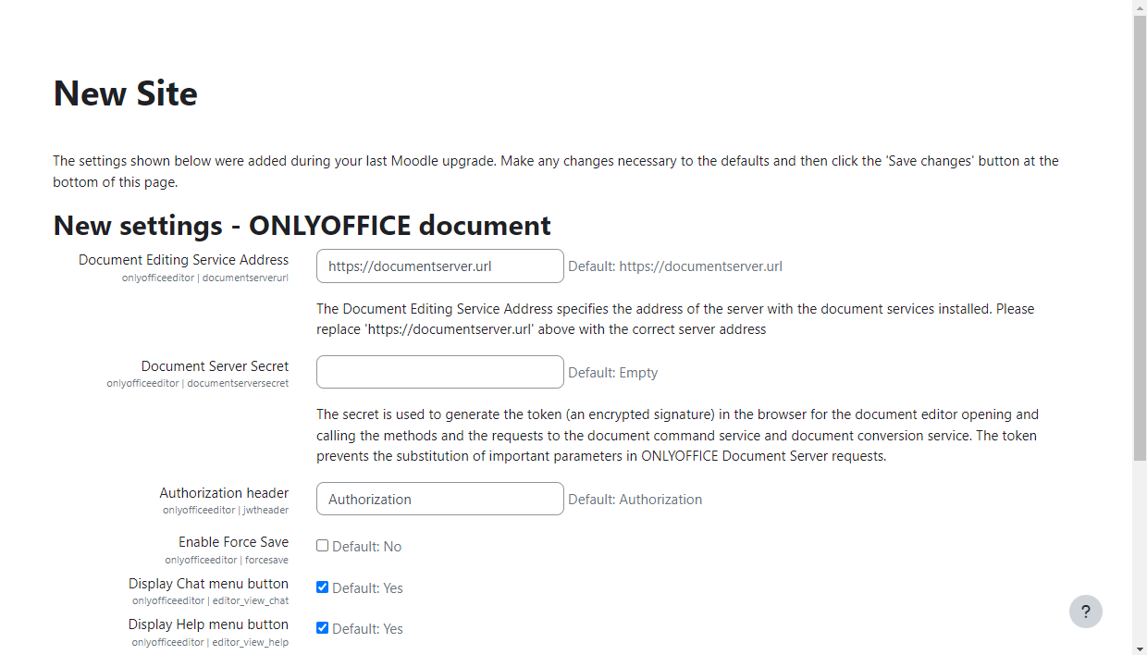This screenshot has width=1147, height=655.
Task: Click the Default: Empty hint text
Action: (613, 372)
